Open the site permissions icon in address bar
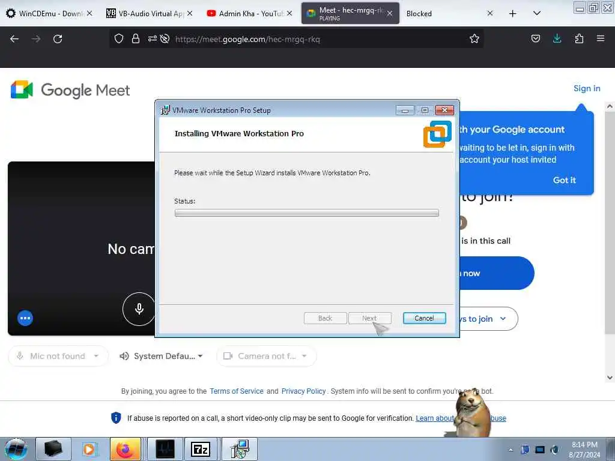The image size is (615, 461). pyautogui.click(x=152, y=39)
